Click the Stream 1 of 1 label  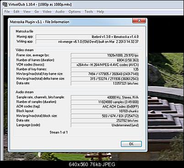point(59,132)
